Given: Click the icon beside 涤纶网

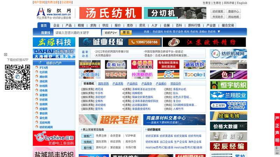Looking at the screenshot, I should tap(37, 81).
